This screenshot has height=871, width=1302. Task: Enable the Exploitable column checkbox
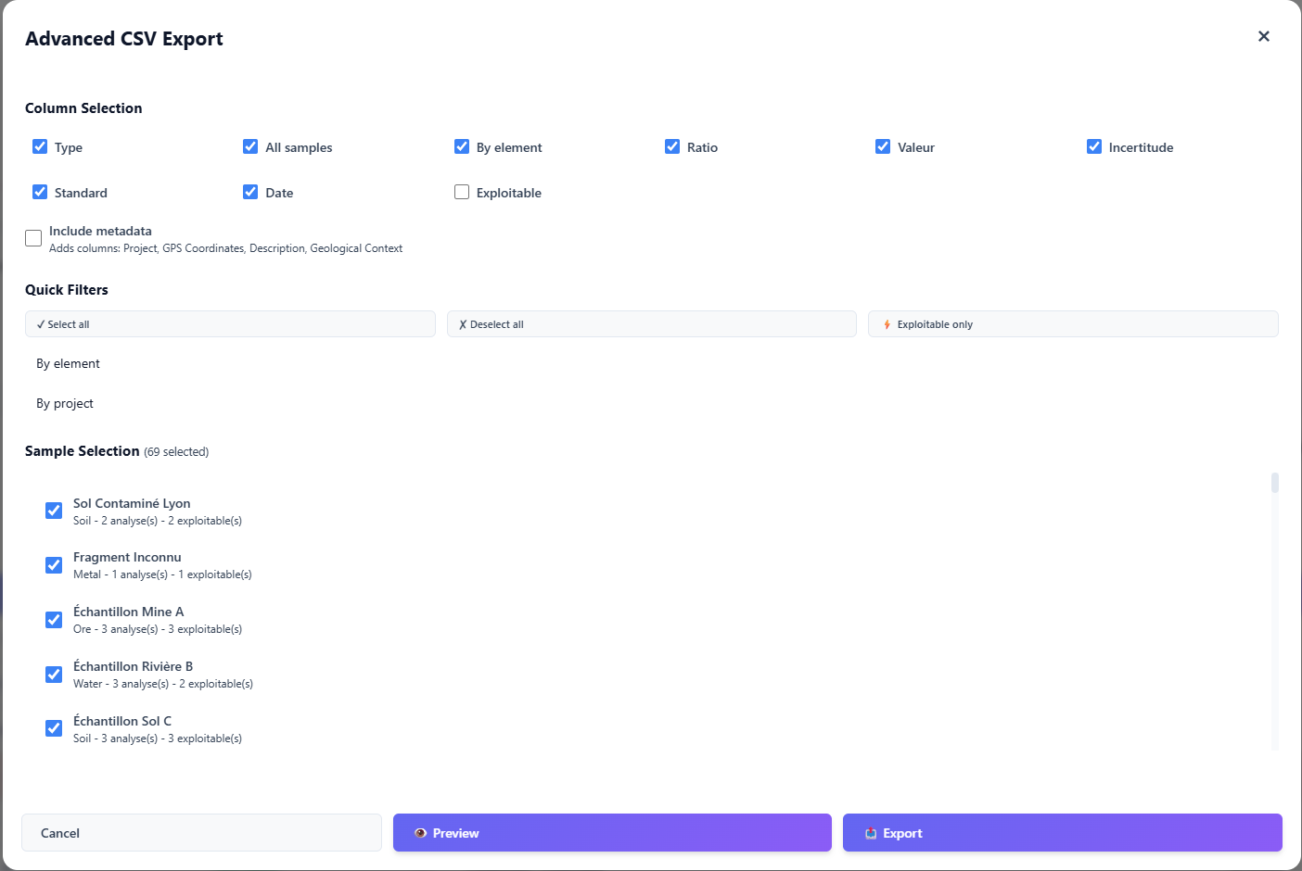tap(462, 192)
